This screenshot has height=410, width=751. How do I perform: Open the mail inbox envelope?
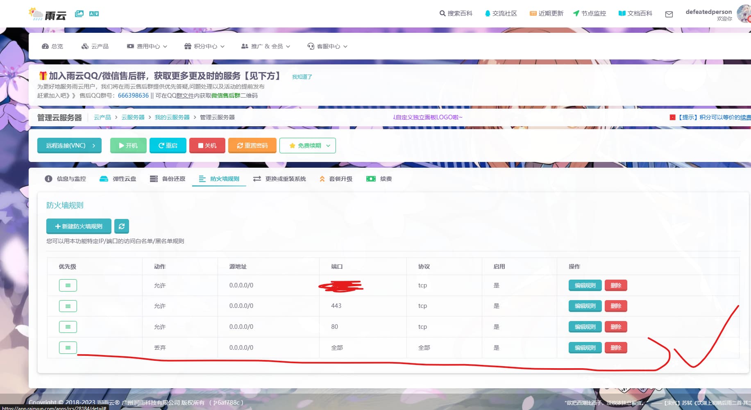pyautogui.click(x=669, y=14)
